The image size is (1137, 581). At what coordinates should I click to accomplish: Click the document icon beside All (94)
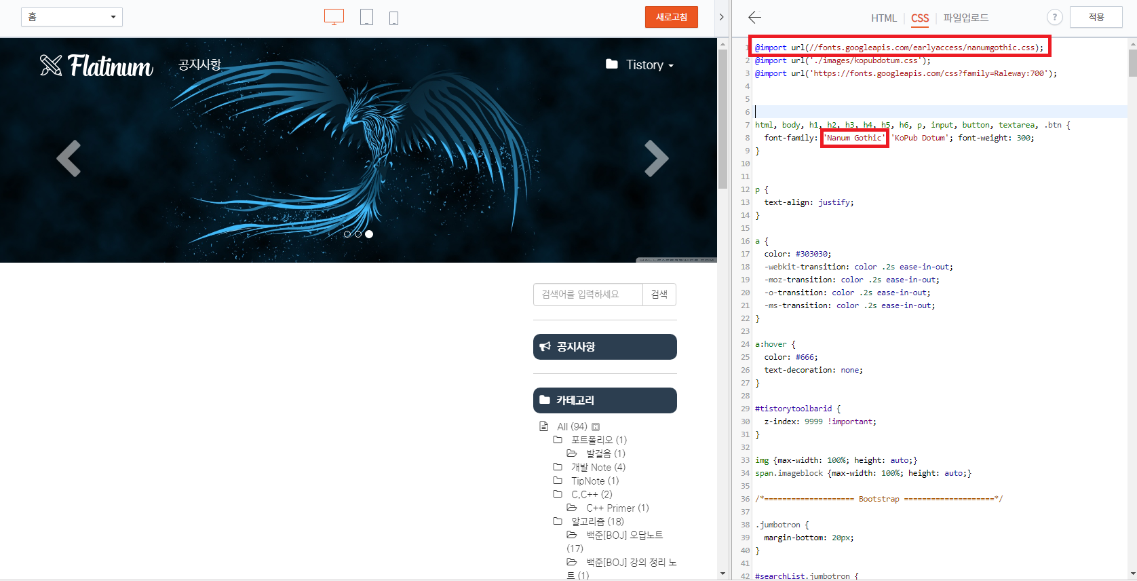click(x=543, y=426)
